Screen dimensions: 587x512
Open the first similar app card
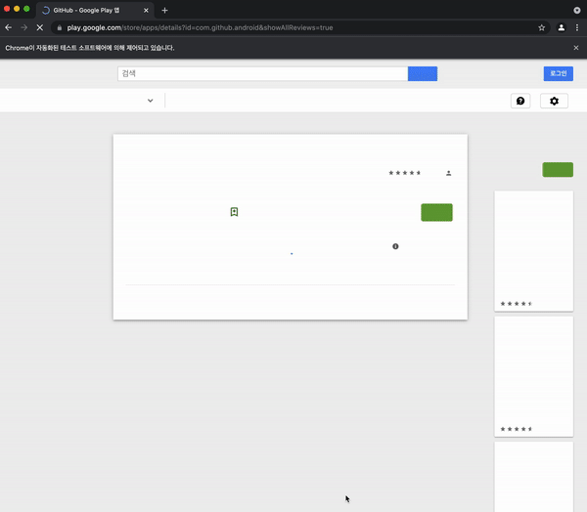point(534,251)
